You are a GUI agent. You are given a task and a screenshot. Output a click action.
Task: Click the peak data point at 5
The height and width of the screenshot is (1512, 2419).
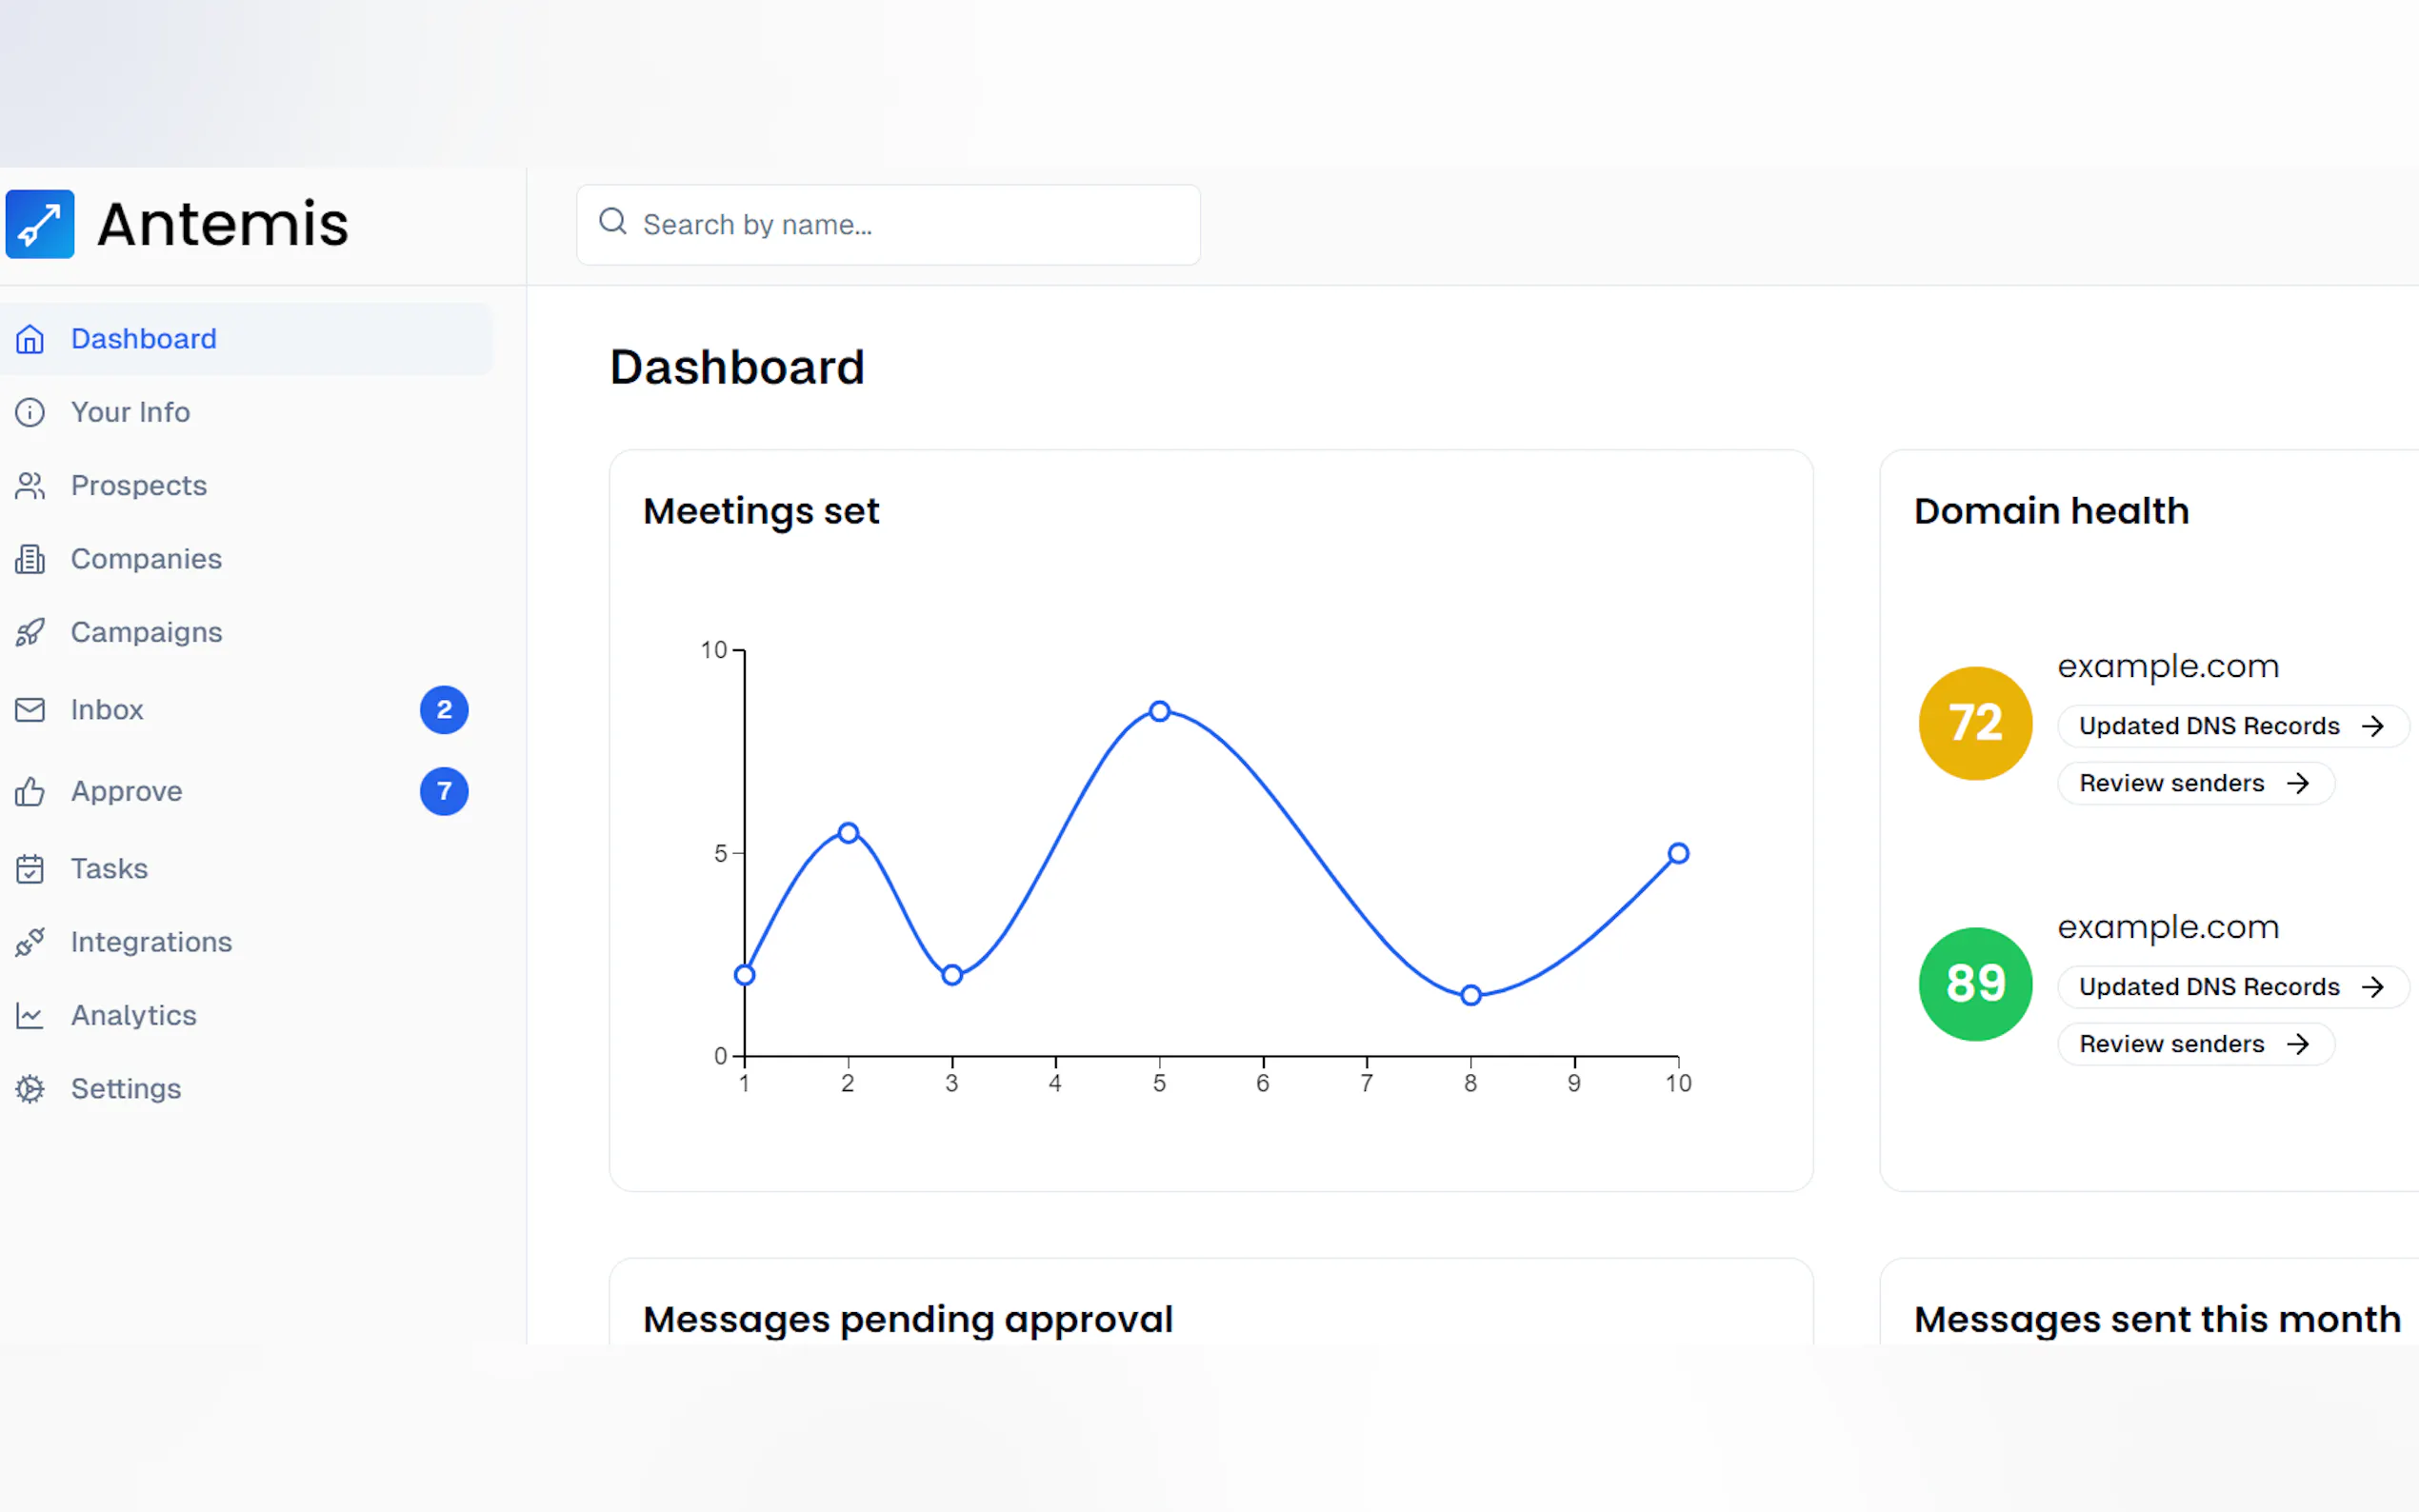[x=1159, y=711]
